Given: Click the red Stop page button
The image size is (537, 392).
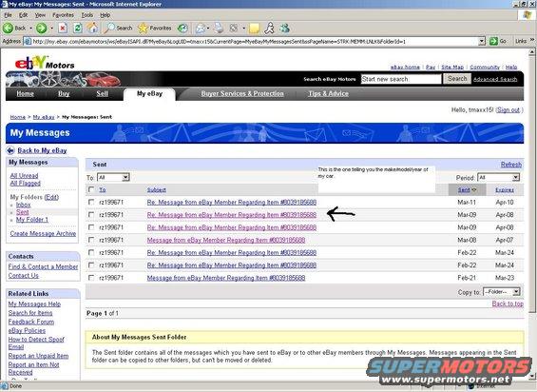Looking at the screenshot, I should 63,29.
